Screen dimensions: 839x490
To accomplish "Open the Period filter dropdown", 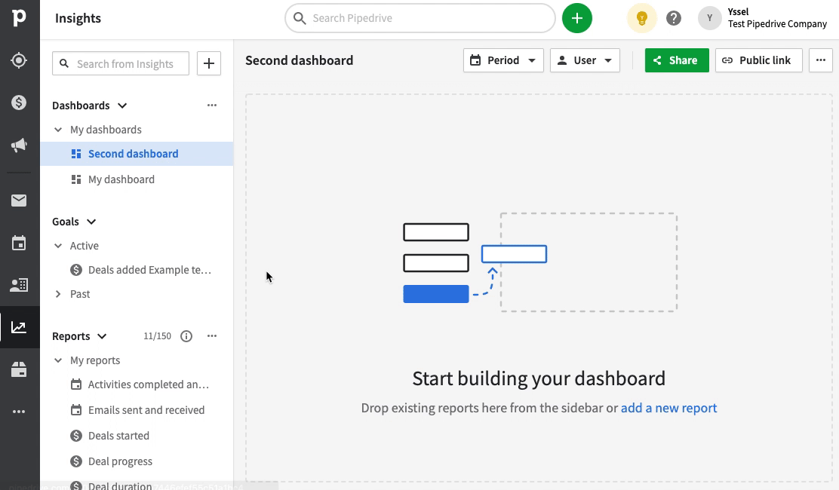I will tap(503, 60).
